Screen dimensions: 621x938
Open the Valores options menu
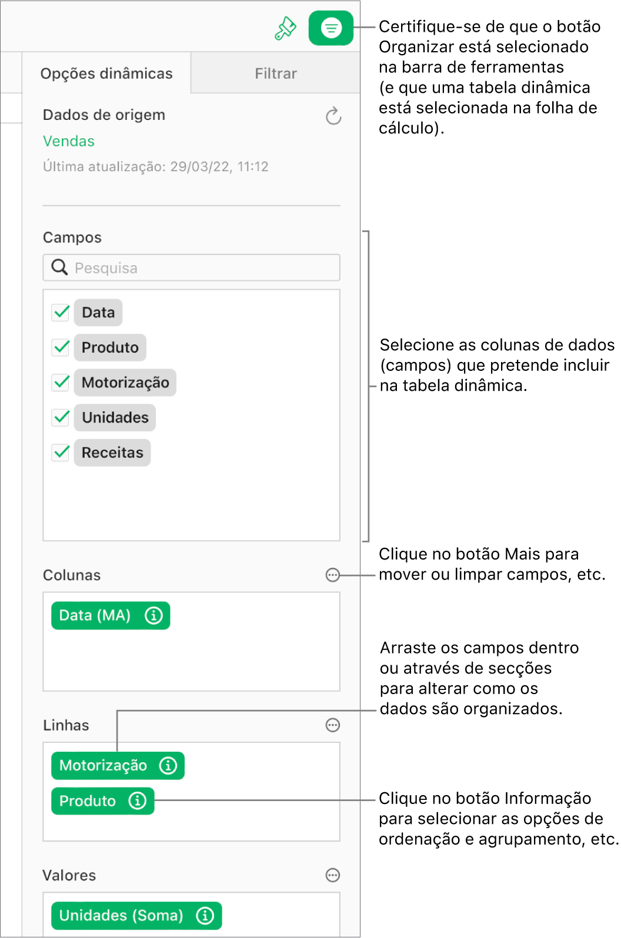pyautogui.click(x=333, y=875)
